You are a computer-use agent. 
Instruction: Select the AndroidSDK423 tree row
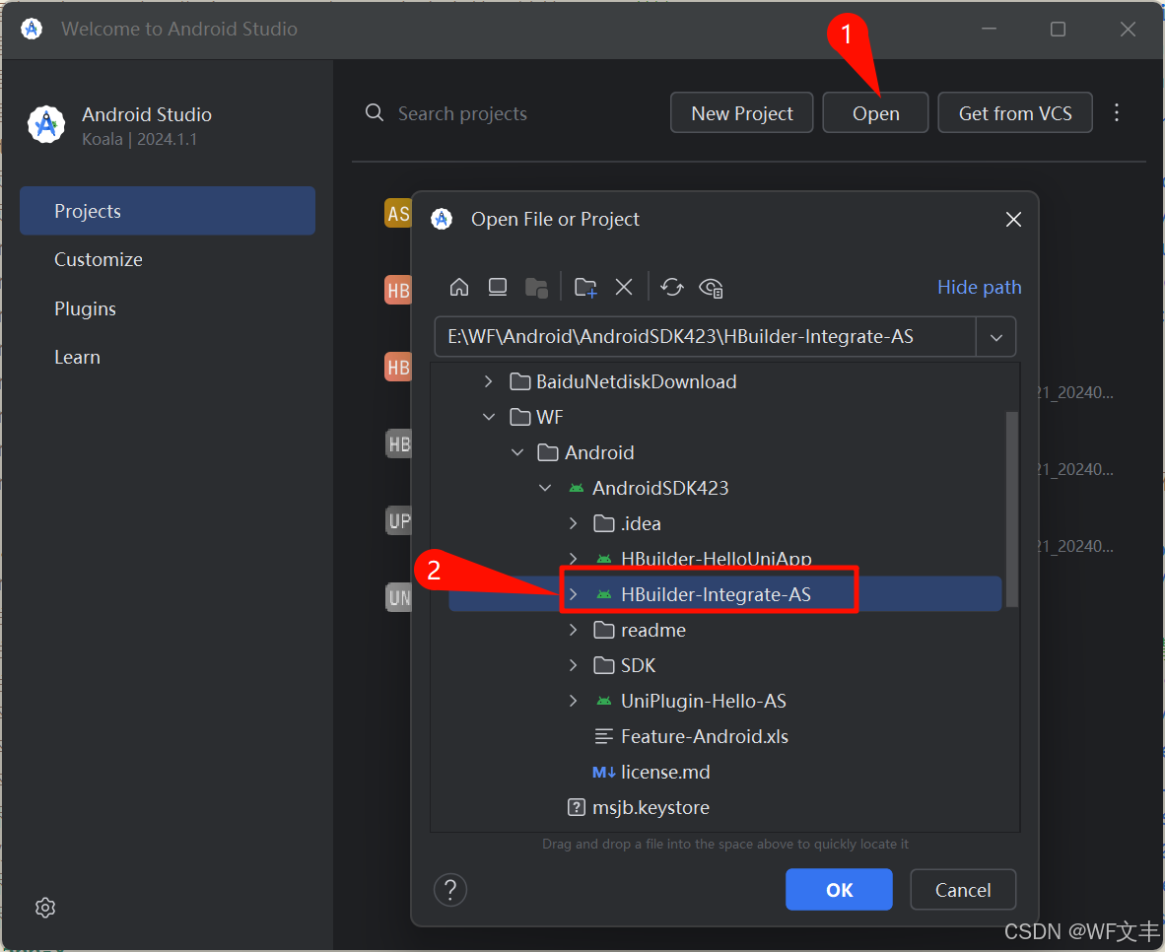pyautogui.click(x=725, y=488)
